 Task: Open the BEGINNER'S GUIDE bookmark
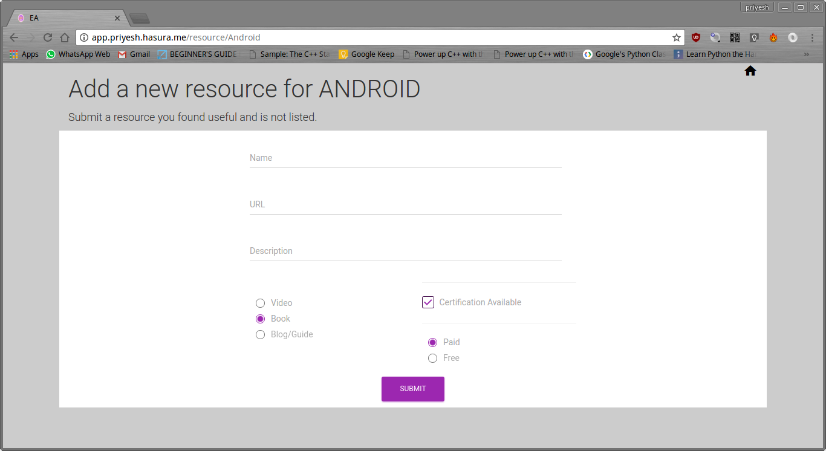pos(197,54)
